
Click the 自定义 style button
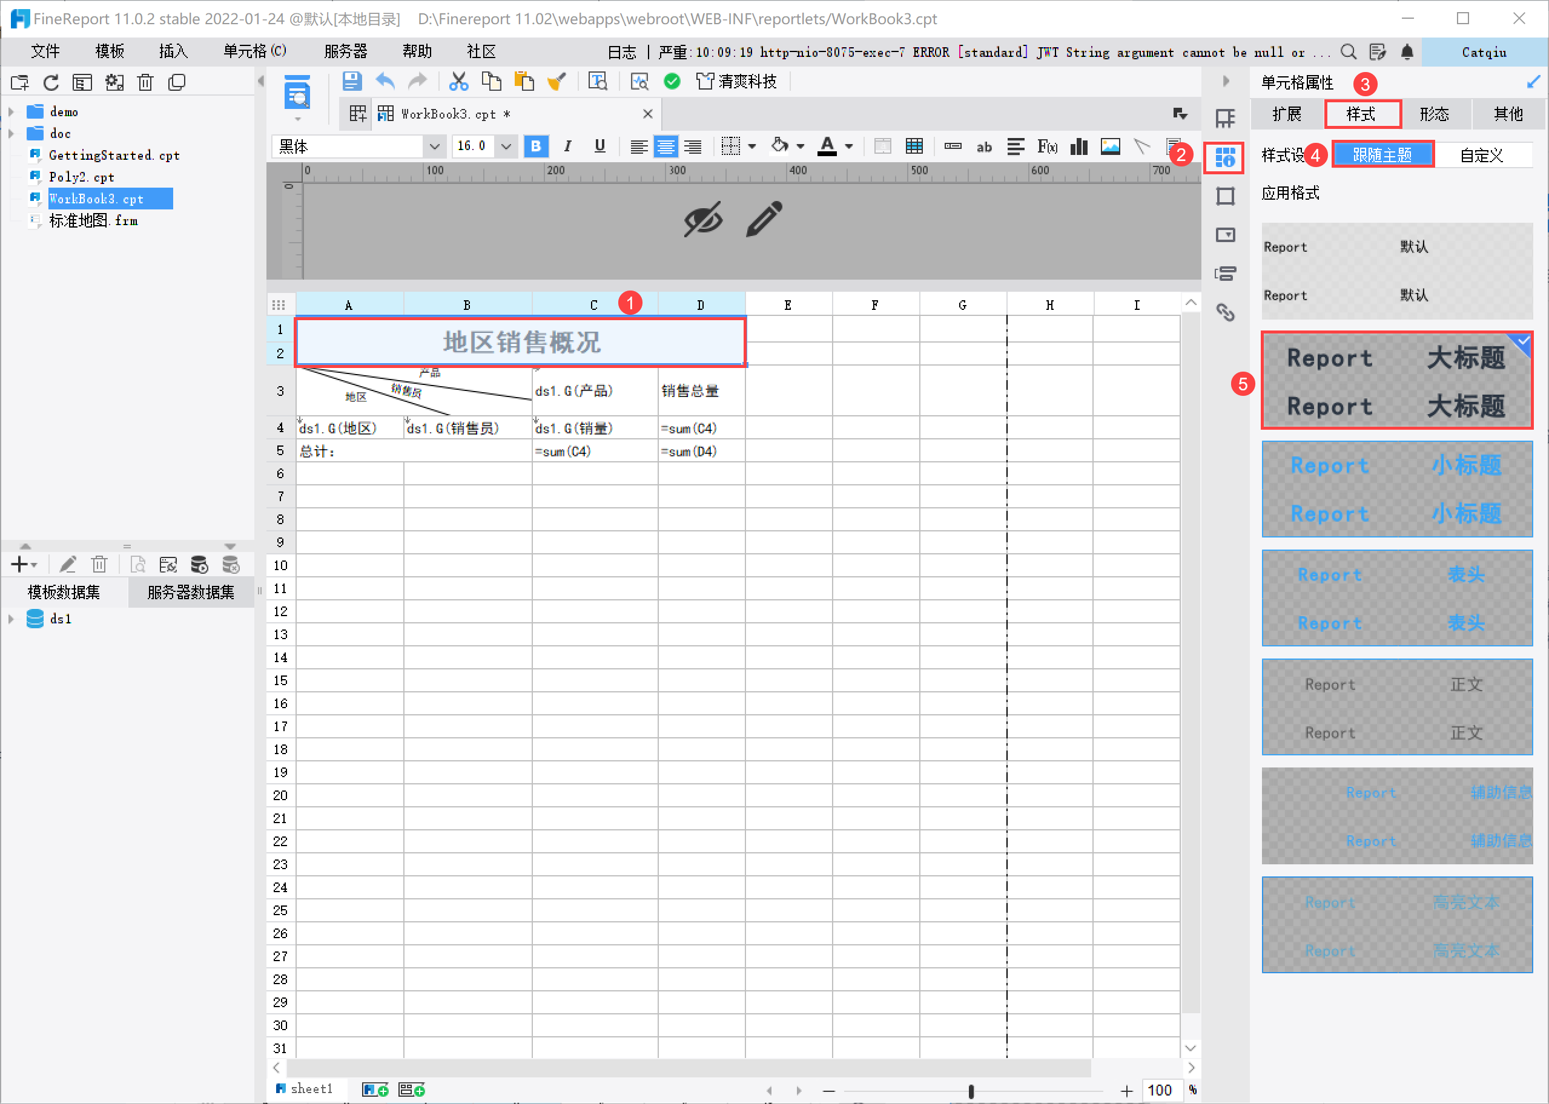point(1482,155)
